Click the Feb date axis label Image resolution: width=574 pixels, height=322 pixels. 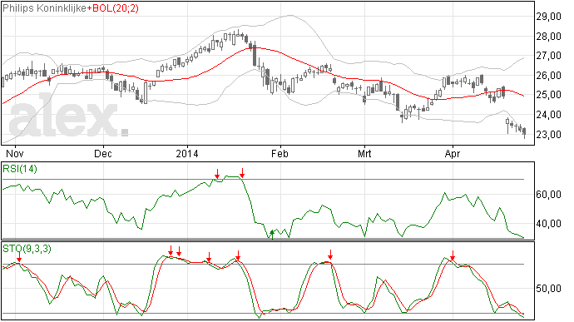280,153
